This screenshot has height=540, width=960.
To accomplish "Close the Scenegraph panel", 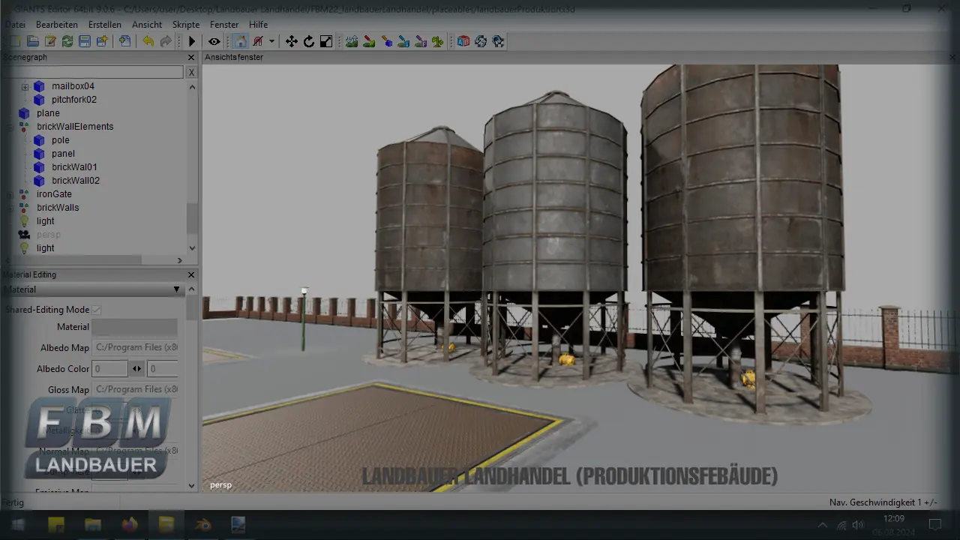I will tap(191, 58).
